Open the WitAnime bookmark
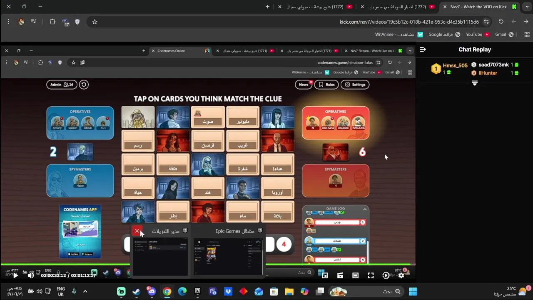Viewport: 533px width, 300px height. pyautogui.click(x=399, y=35)
